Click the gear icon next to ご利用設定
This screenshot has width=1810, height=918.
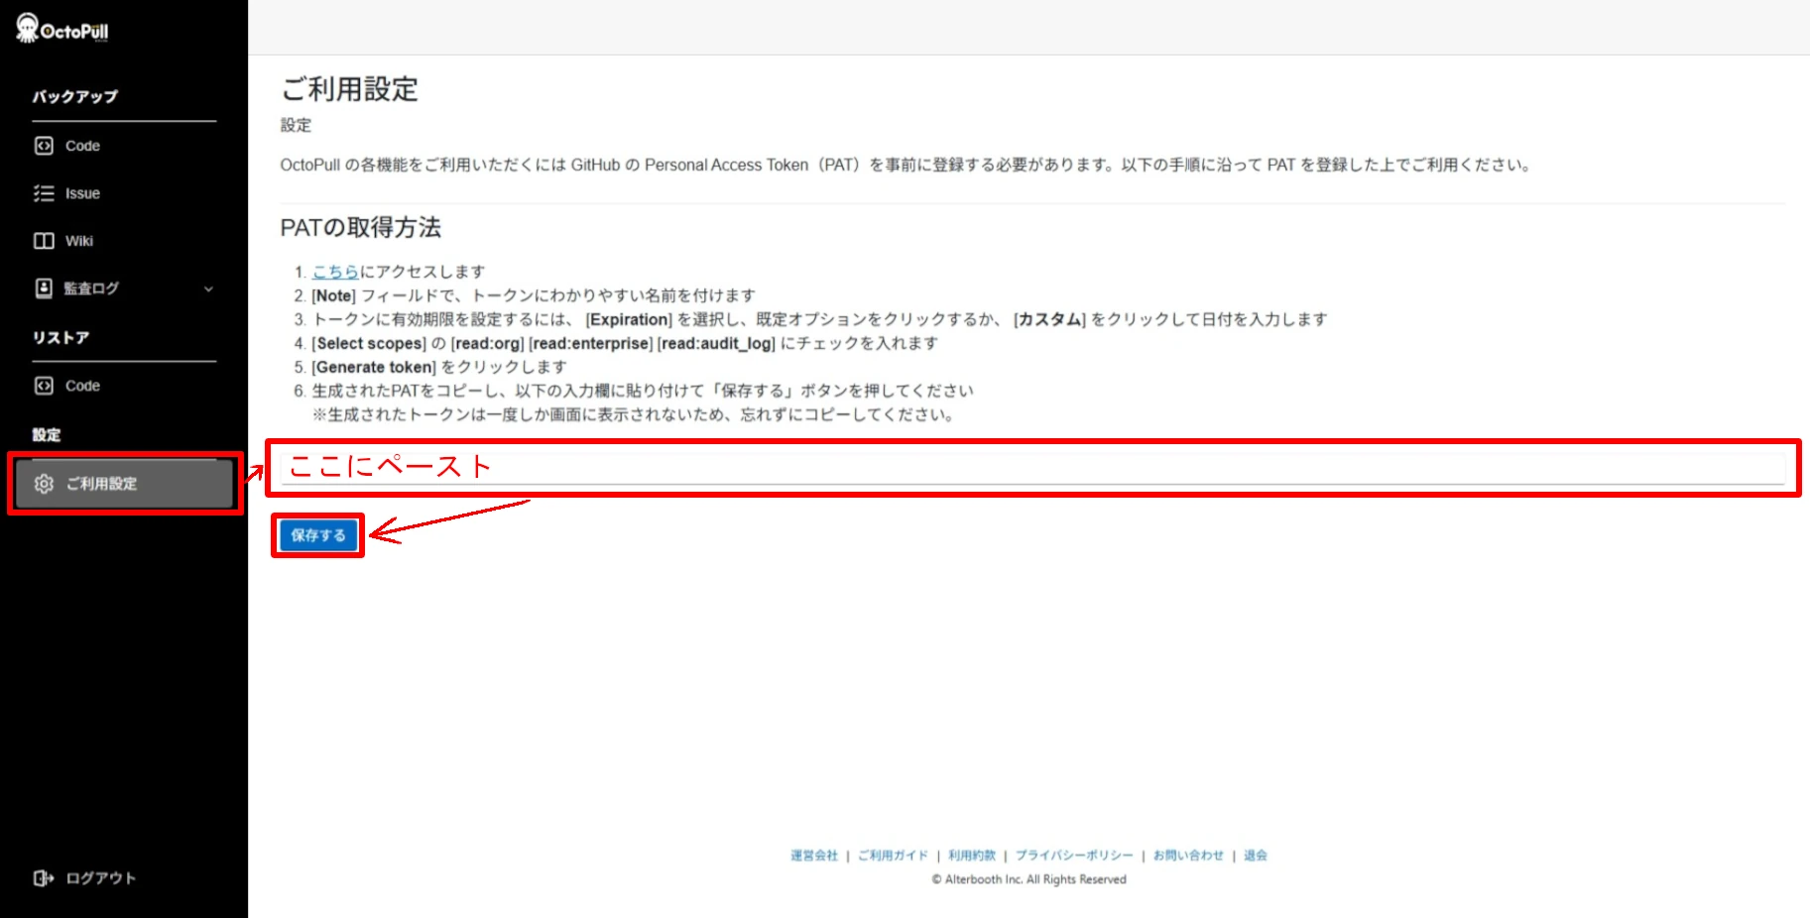click(44, 484)
